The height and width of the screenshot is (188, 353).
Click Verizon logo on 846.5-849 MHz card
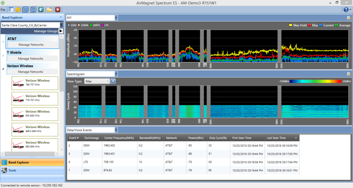point(18,129)
